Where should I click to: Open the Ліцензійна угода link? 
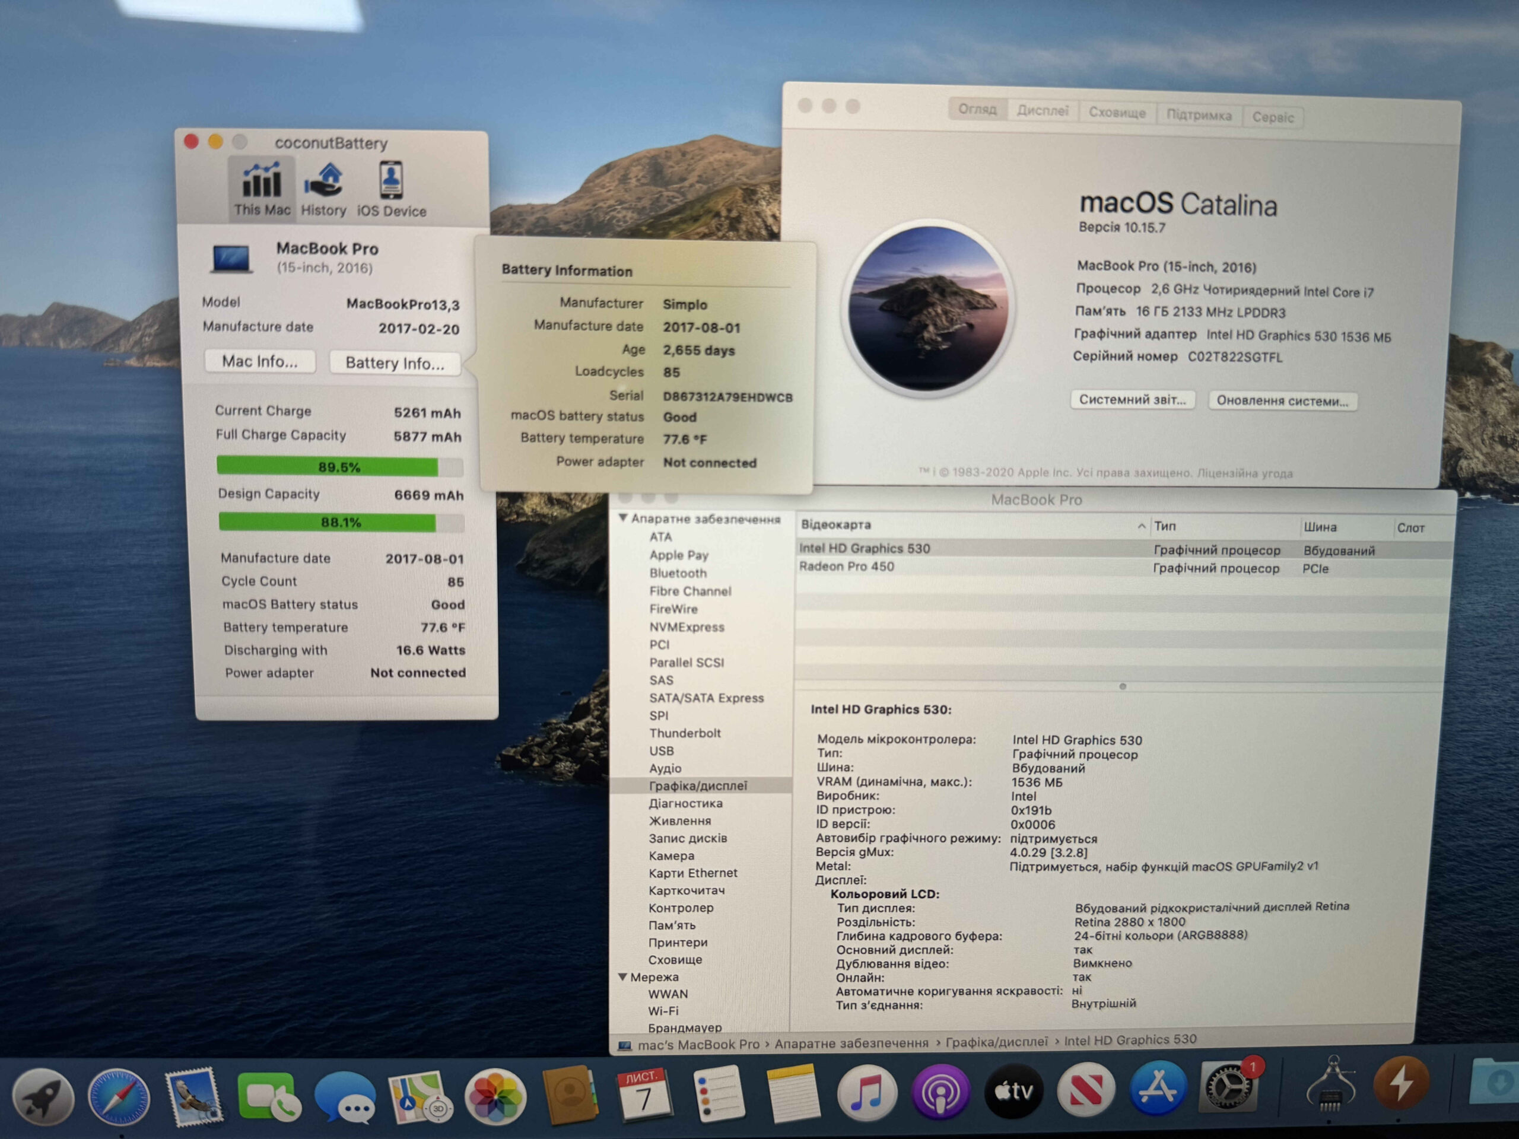pos(1245,473)
